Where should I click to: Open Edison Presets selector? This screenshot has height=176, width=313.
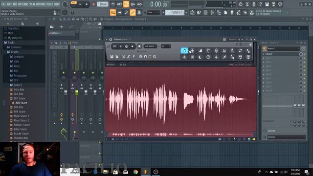coord(232,40)
